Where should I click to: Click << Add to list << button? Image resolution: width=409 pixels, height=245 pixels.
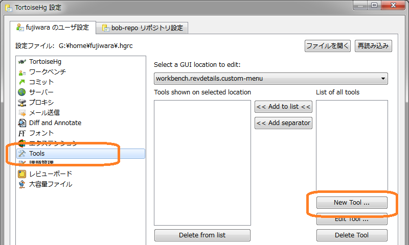pos(283,107)
